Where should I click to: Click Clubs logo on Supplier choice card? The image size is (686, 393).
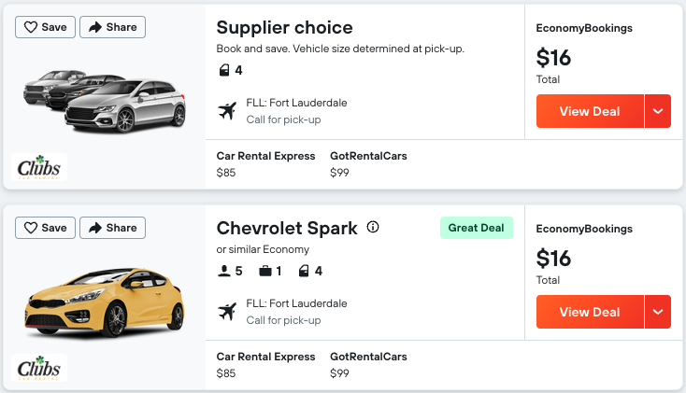[39, 167]
